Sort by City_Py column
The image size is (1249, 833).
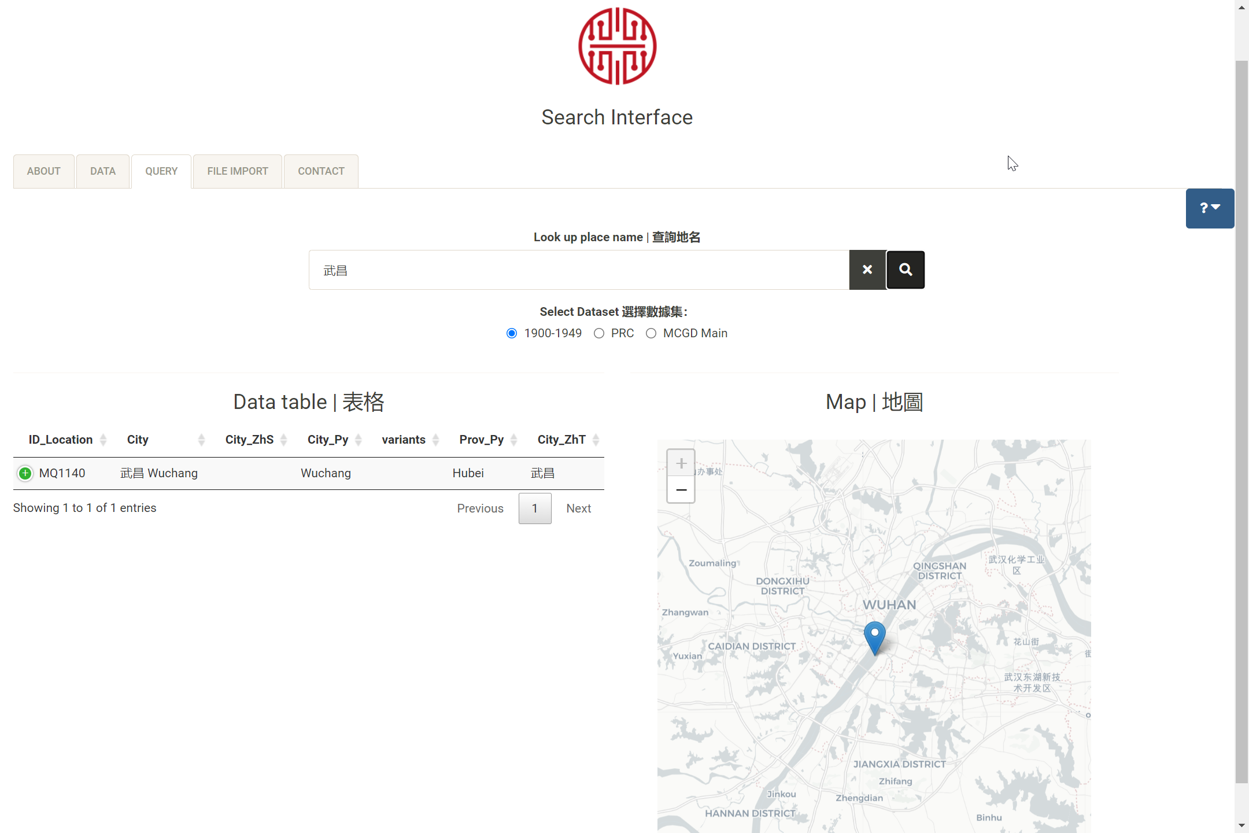click(359, 440)
